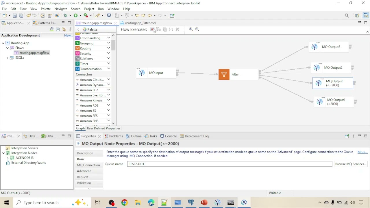Select the MQ Output (<=2000) node
The image size is (370, 208).
333,83
